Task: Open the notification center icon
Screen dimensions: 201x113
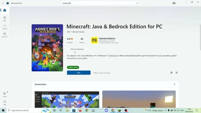Action: pos(197,110)
